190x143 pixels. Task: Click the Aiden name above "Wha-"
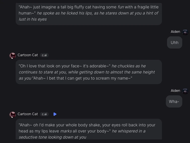point(175,90)
